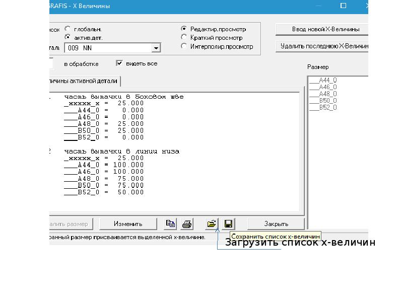Select the B50_0 = 75.000 value line
The height and width of the screenshot is (302, 403).
point(104,185)
